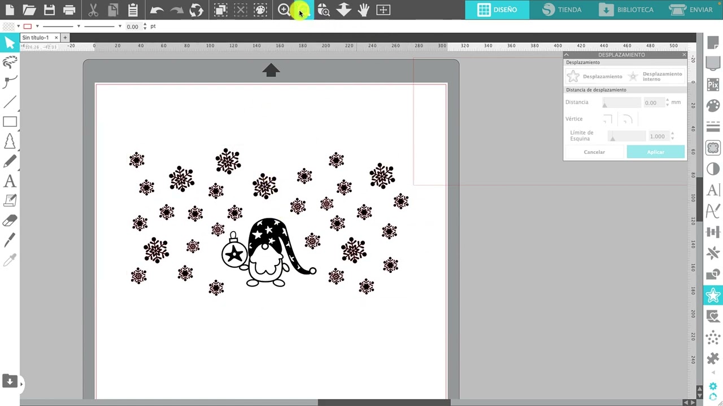723x406 pixels.
Task: Undo the last action
Action: click(x=156, y=10)
